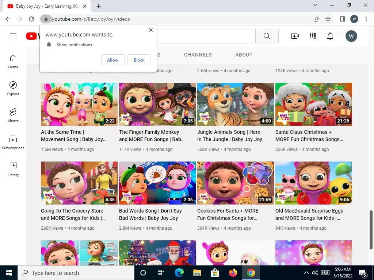Open the Windows Start menu
The height and width of the screenshot is (280, 374).
pyautogui.click(x=9, y=273)
